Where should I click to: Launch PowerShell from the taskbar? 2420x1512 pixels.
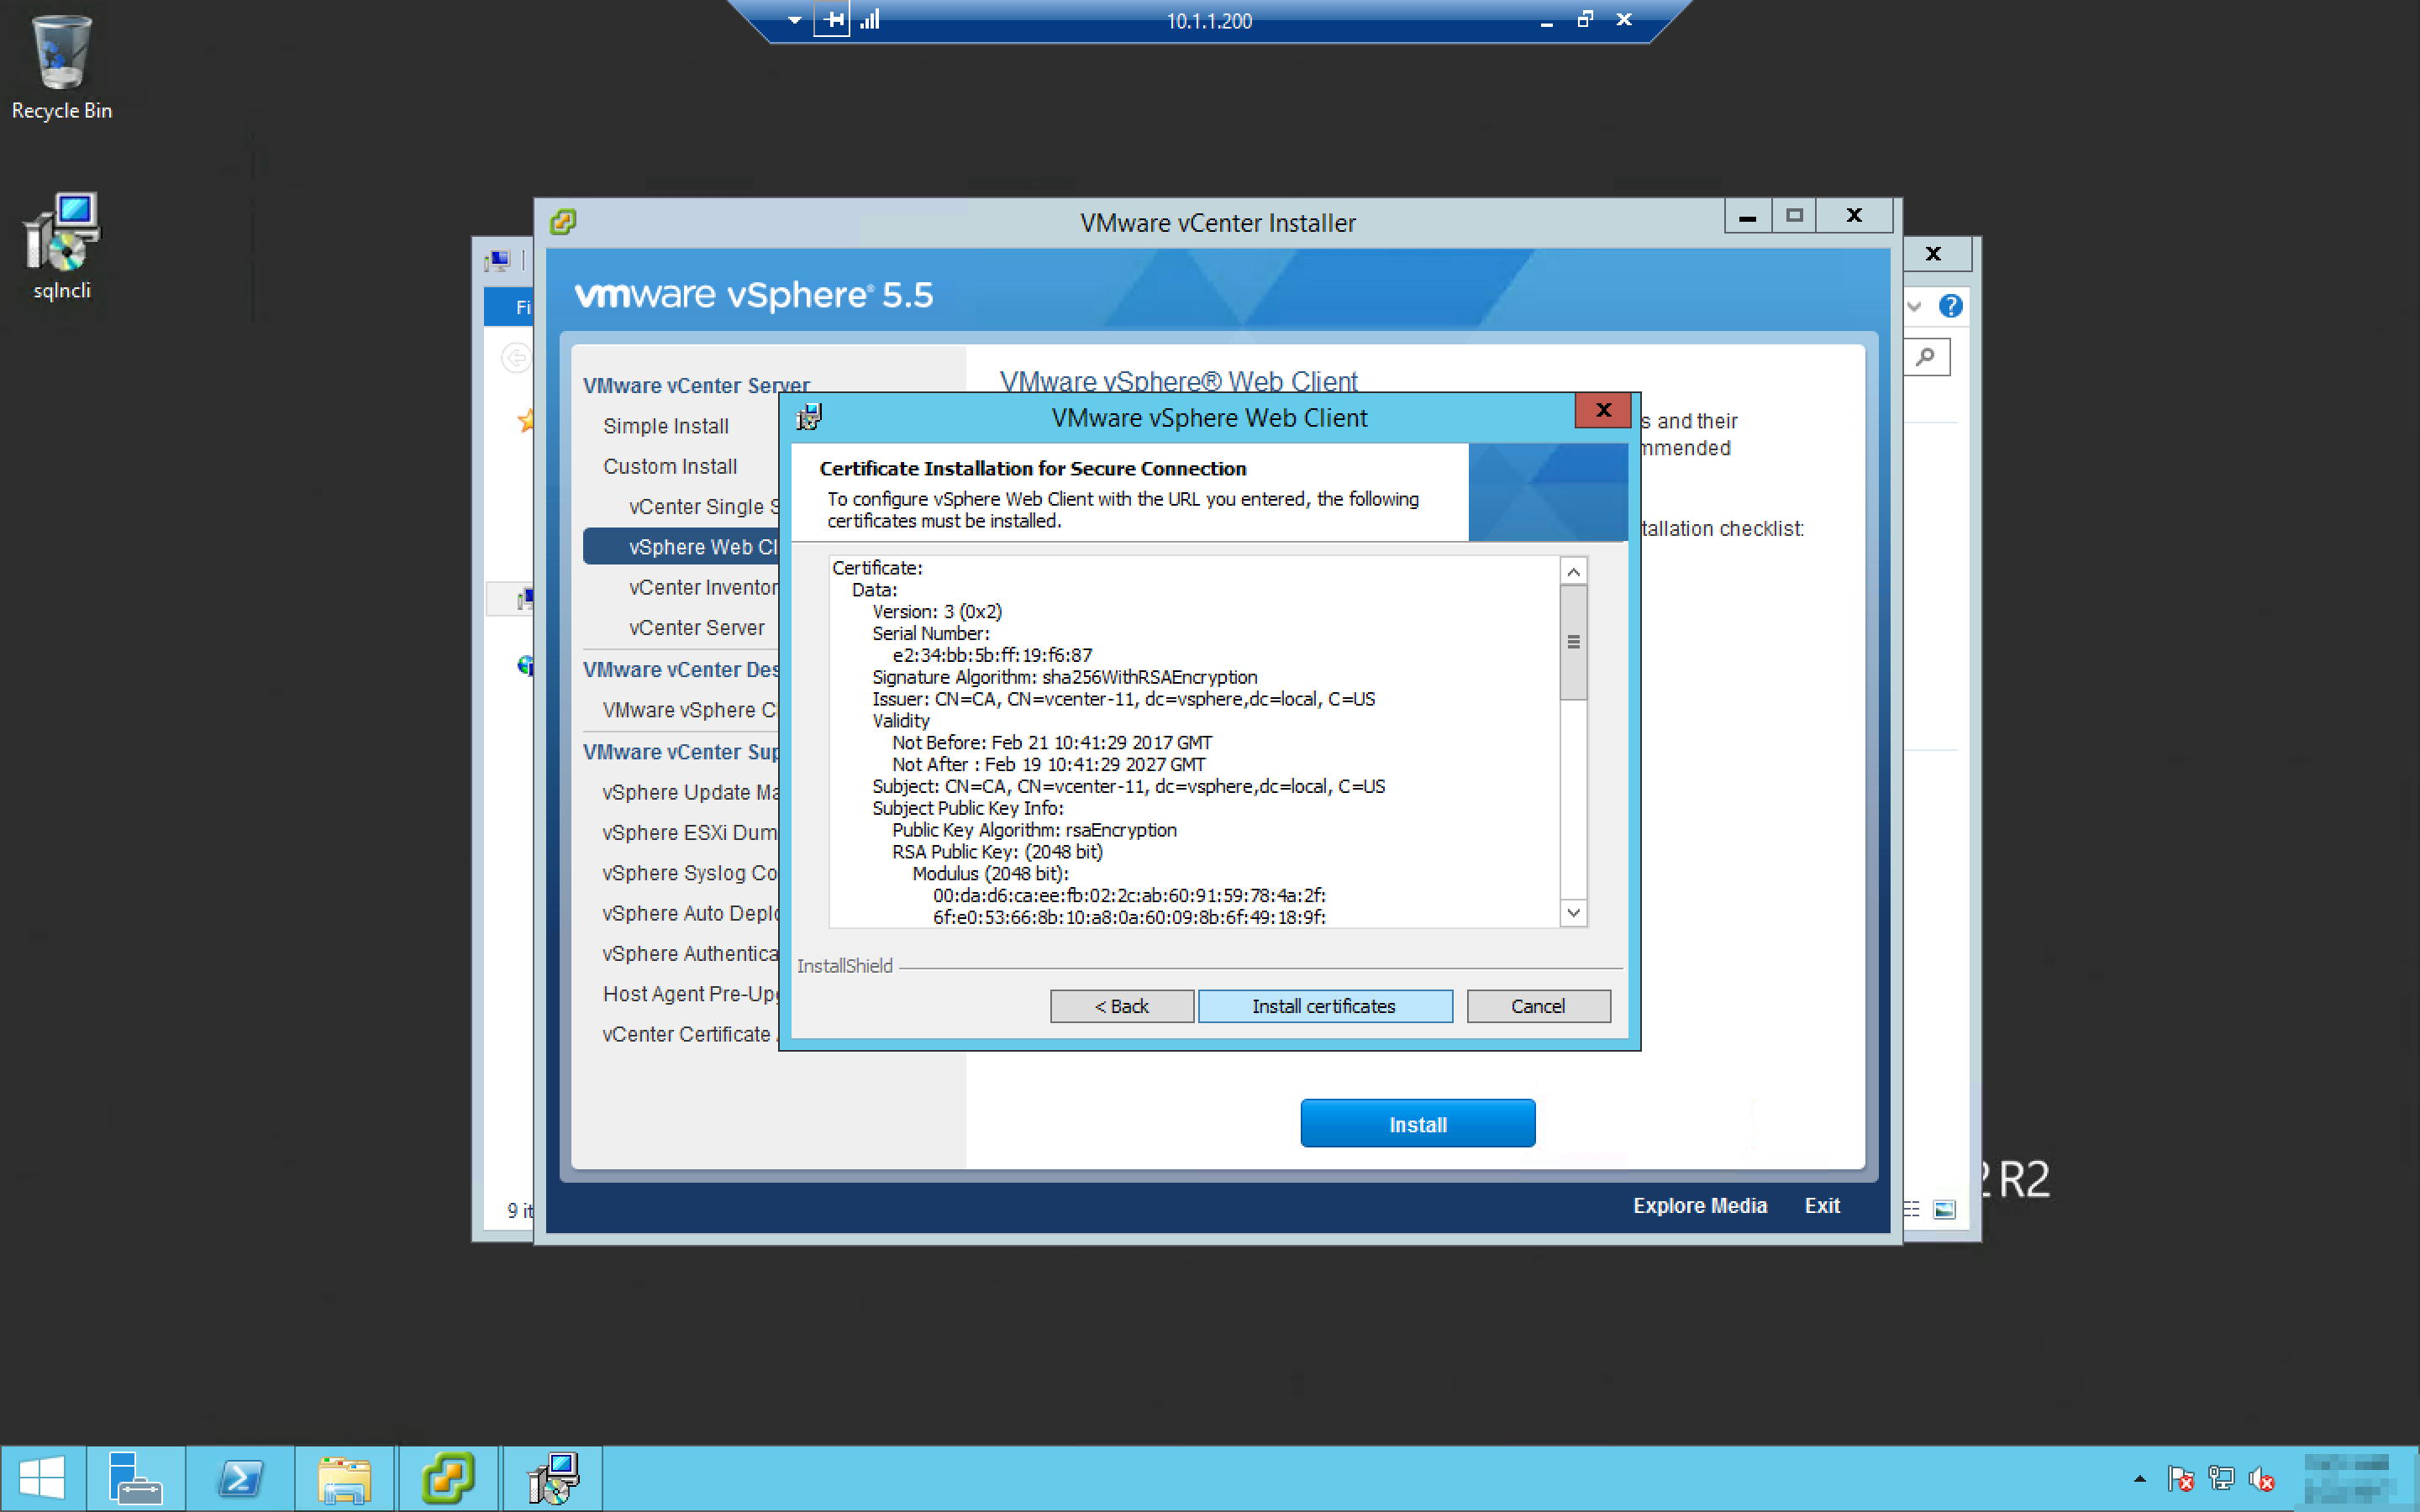point(240,1477)
